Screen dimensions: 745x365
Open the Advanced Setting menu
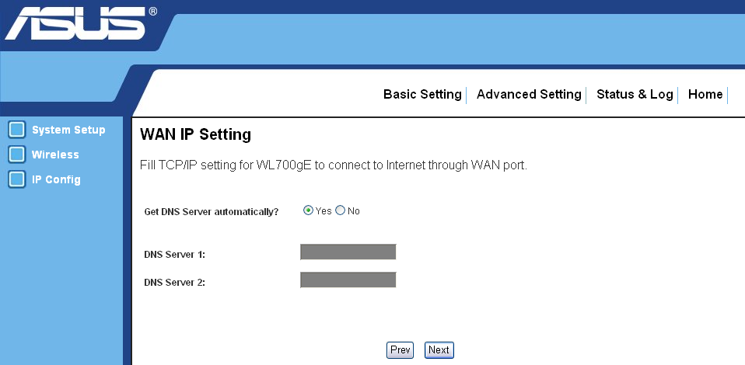(x=529, y=95)
